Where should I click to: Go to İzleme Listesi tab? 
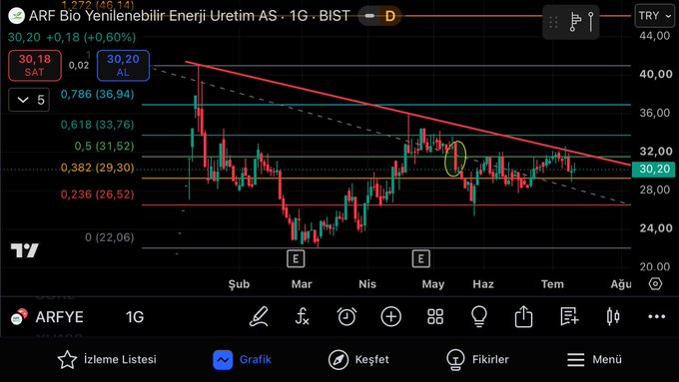(108, 359)
